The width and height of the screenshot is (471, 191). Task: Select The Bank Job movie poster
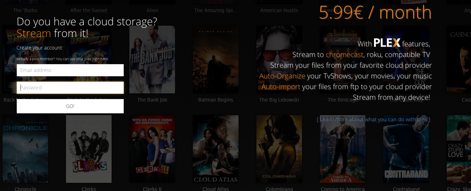(x=152, y=59)
